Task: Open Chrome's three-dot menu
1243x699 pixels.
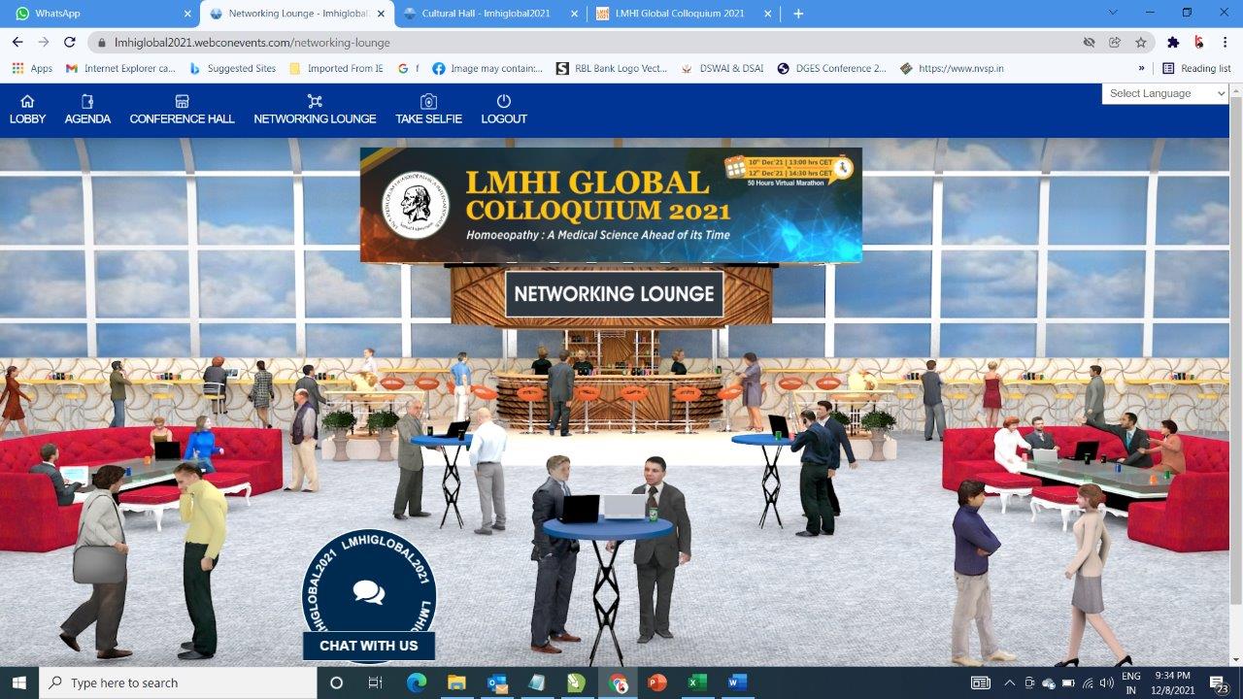Action: (x=1226, y=42)
